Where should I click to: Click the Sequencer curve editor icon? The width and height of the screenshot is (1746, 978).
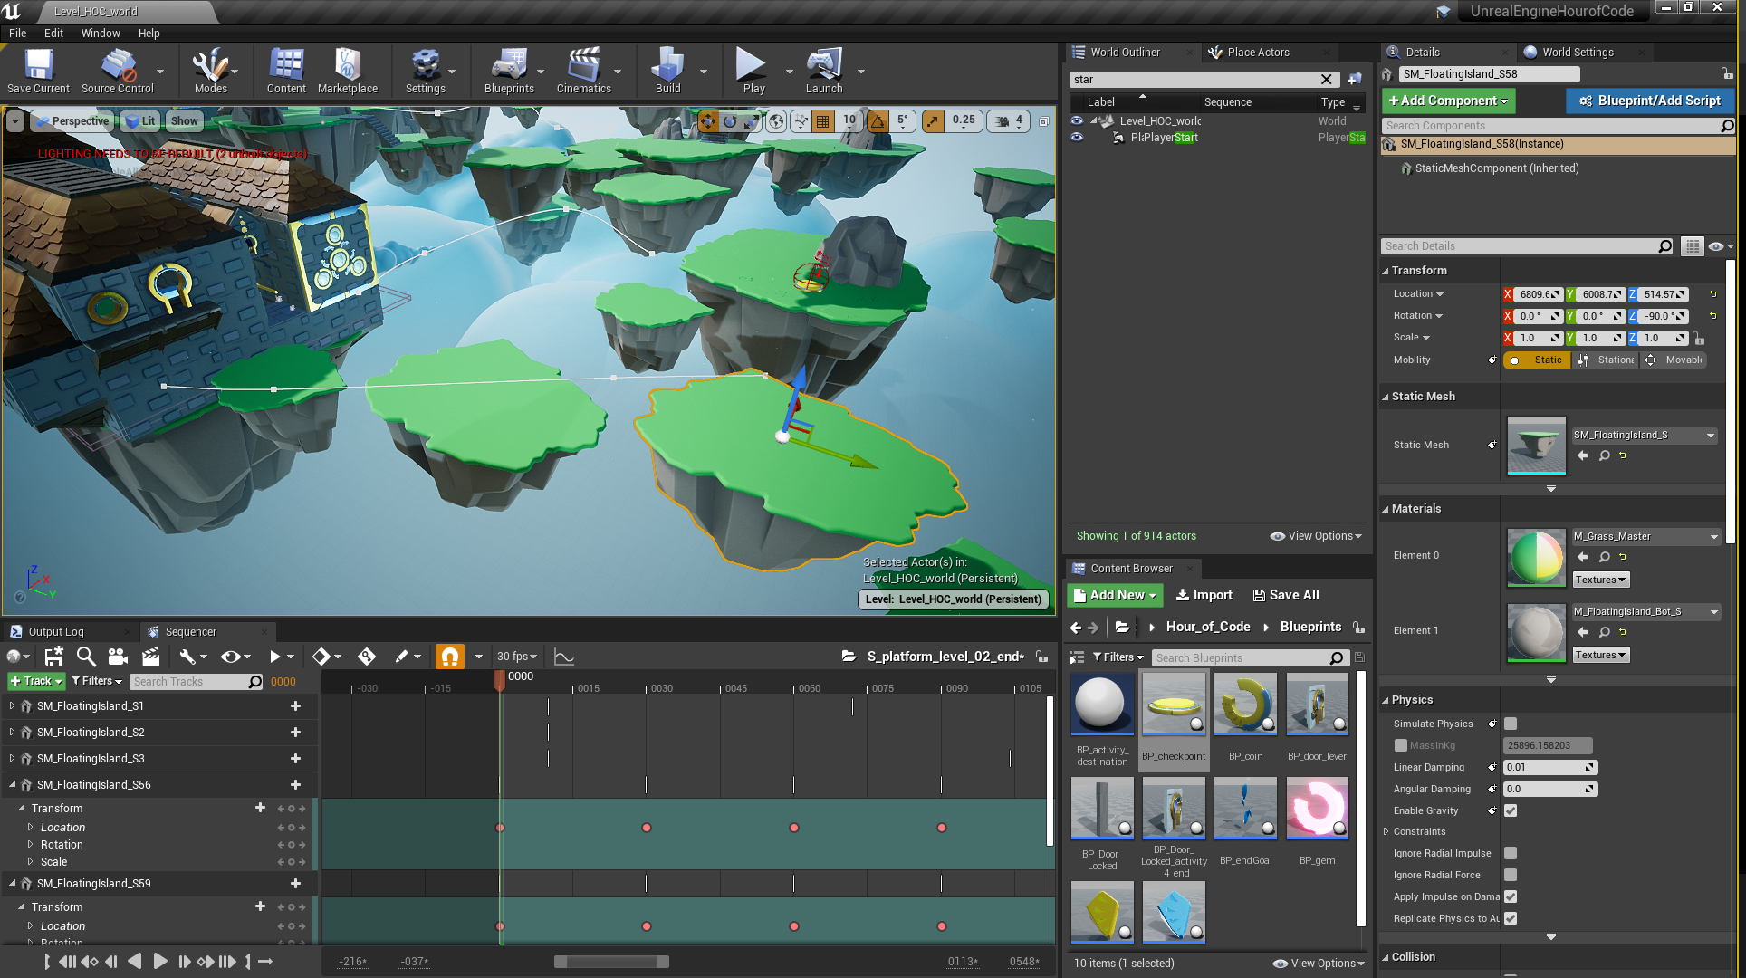[564, 657]
